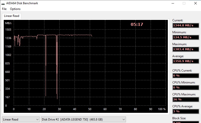Click the AIDA64 Disk Benchmark title bar icon

[3, 3]
